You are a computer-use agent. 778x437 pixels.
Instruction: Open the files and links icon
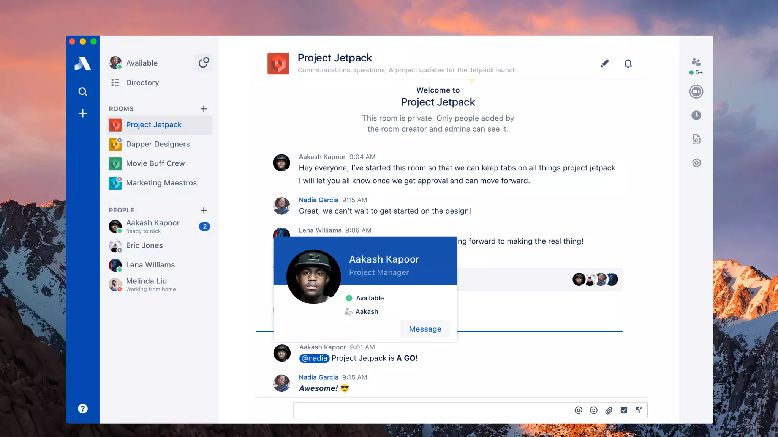pyautogui.click(x=696, y=139)
